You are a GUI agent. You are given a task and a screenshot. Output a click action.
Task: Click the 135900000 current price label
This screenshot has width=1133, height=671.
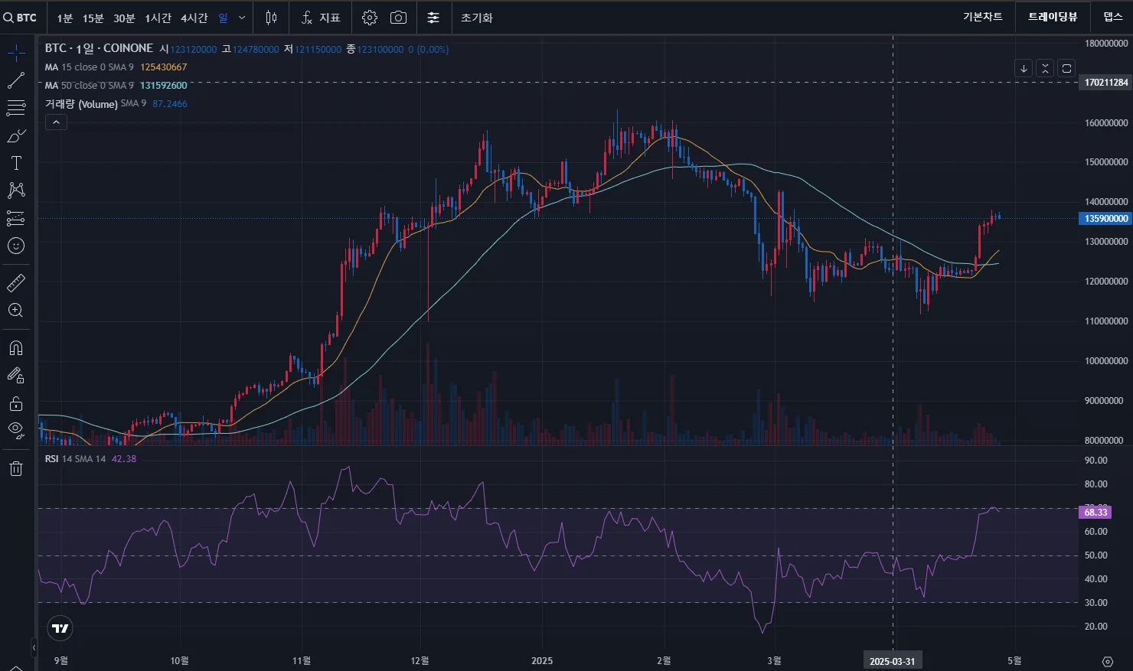click(x=1106, y=219)
